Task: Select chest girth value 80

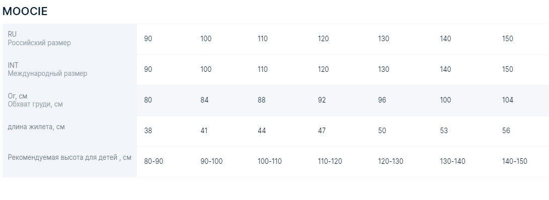Action: point(148,100)
